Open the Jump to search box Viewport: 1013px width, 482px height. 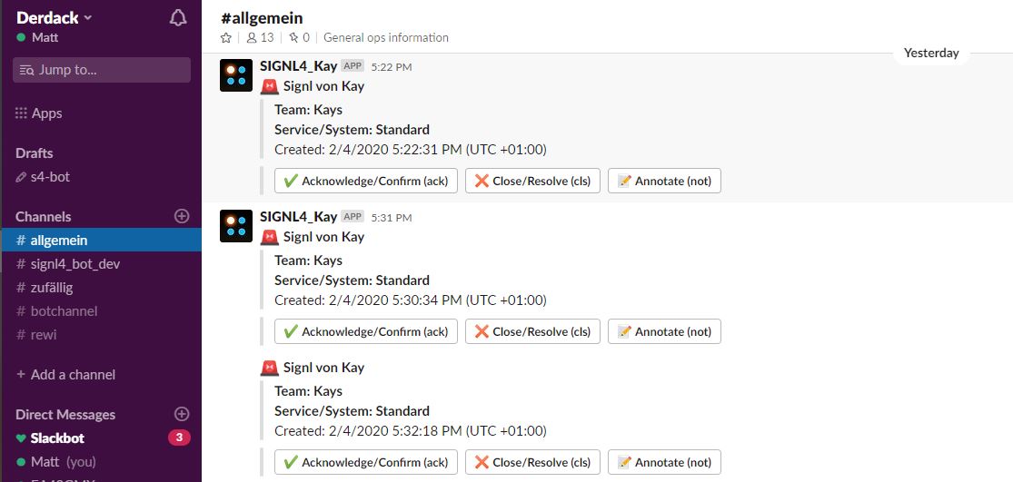pyautogui.click(x=102, y=70)
